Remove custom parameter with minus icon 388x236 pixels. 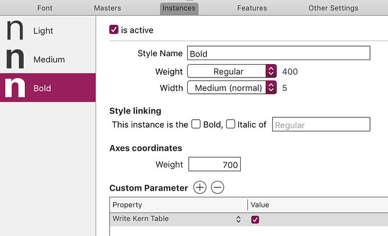coord(218,187)
